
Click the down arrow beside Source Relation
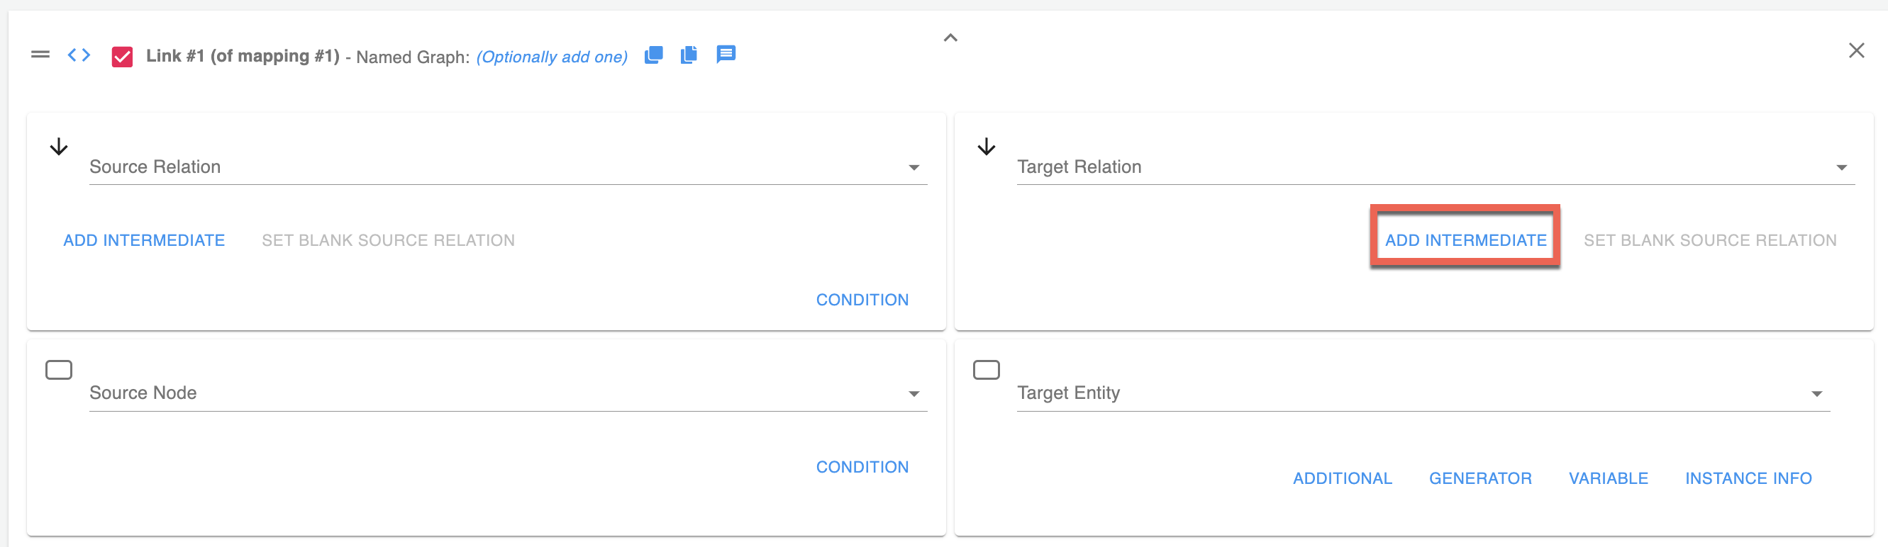click(59, 147)
